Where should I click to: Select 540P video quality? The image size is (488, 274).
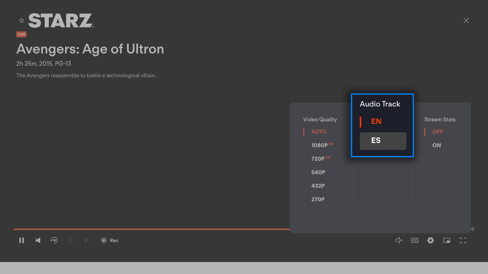[318, 172]
